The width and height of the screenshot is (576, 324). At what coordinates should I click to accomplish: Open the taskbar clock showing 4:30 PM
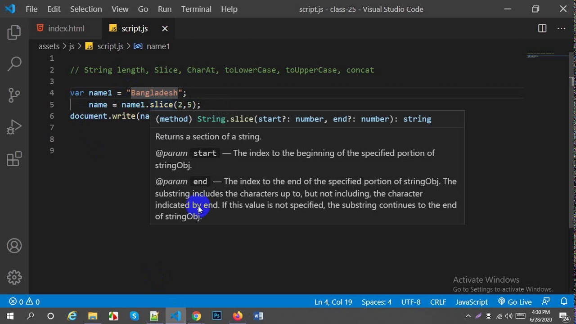click(x=540, y=316)
